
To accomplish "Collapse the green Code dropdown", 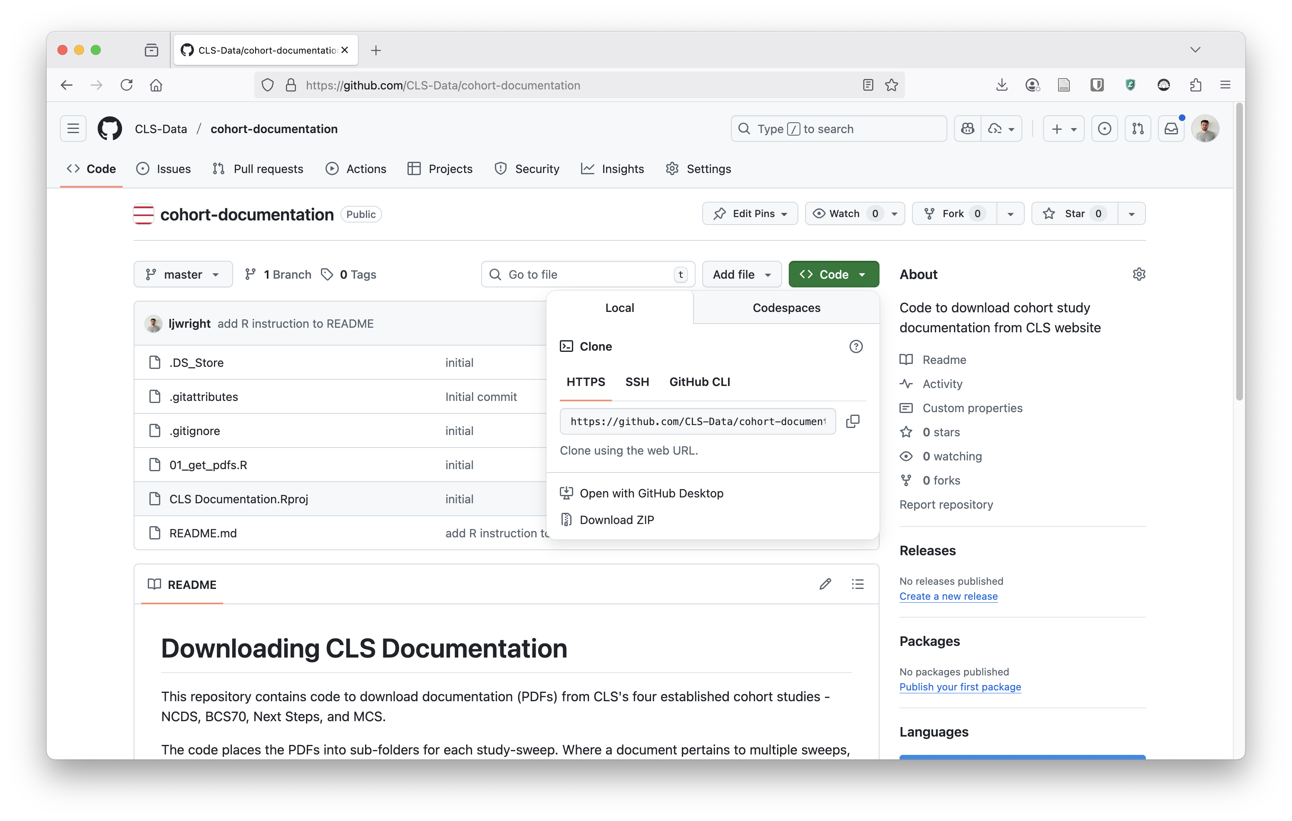I will point(833,274).
